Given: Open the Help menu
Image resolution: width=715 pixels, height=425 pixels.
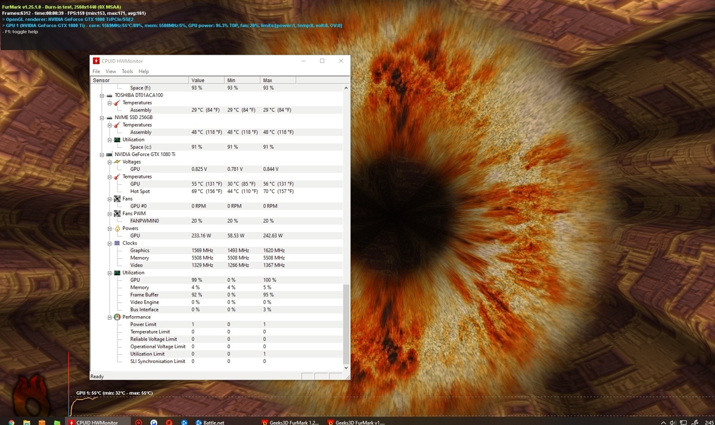Looking at the screenshot, I should (x=144, y=71).
